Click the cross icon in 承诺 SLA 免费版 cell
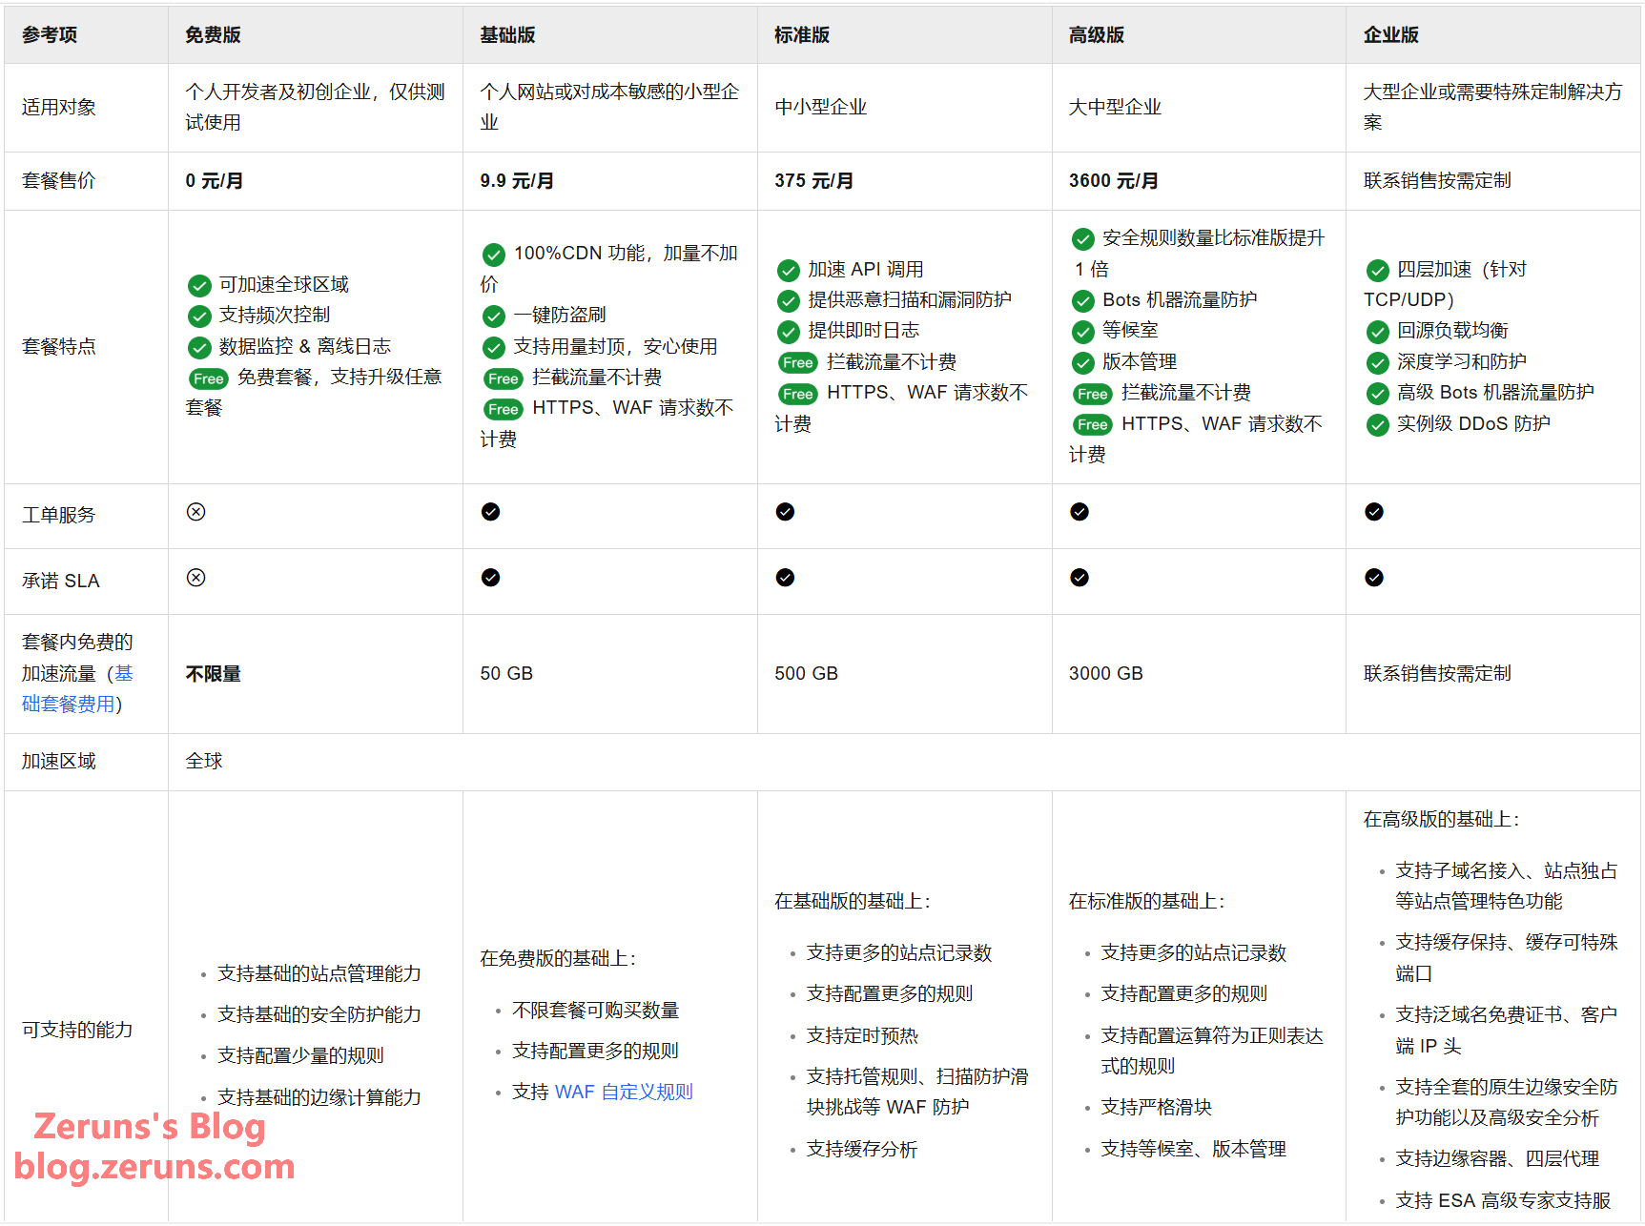The width and height of the screenshot is (1645, 1226). pos(195,578)
